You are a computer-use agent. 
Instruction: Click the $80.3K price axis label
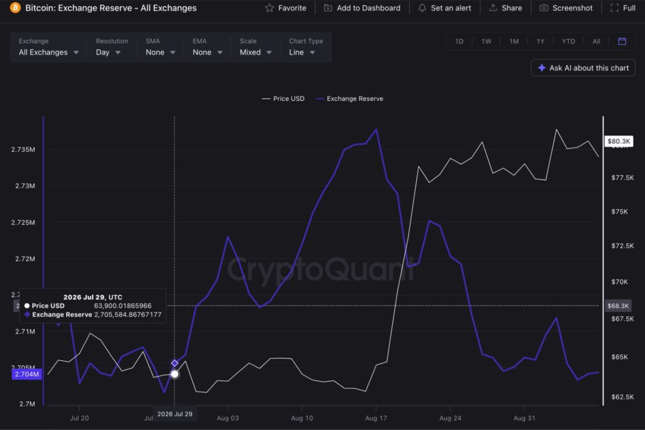[x=619, y=141]
